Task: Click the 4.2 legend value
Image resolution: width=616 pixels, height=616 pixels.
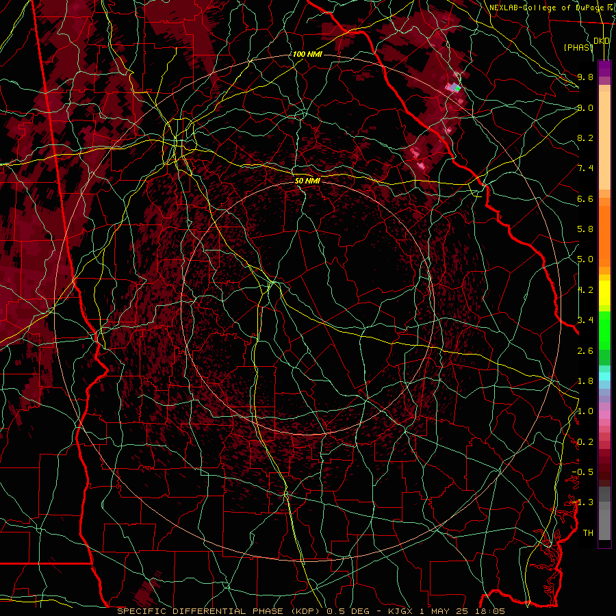Action: pos(585,290)
